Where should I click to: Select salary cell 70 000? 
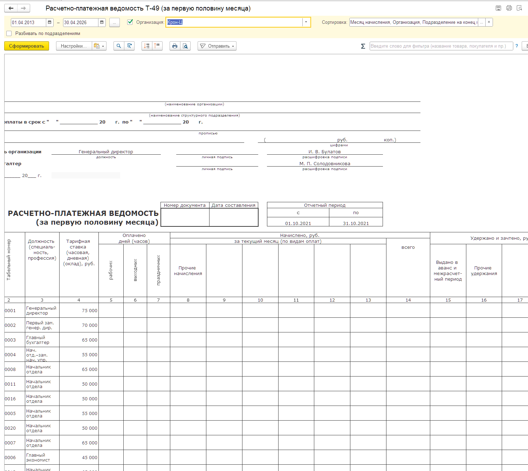tap(79, 325)
